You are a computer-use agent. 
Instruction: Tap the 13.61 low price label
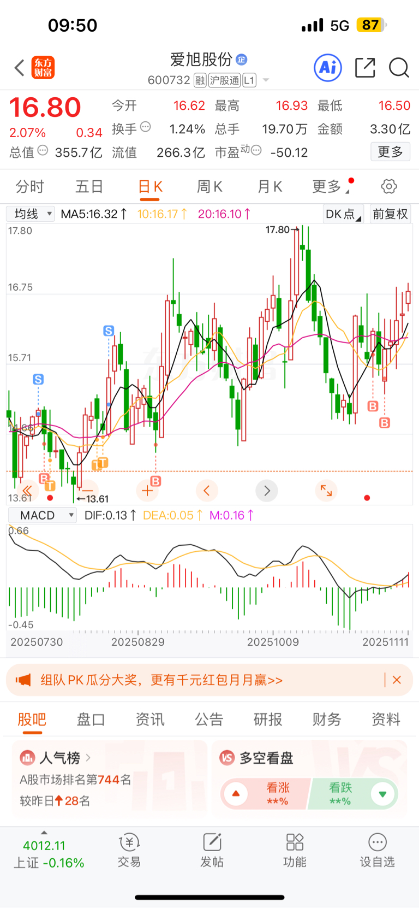(x=97, y=499)
